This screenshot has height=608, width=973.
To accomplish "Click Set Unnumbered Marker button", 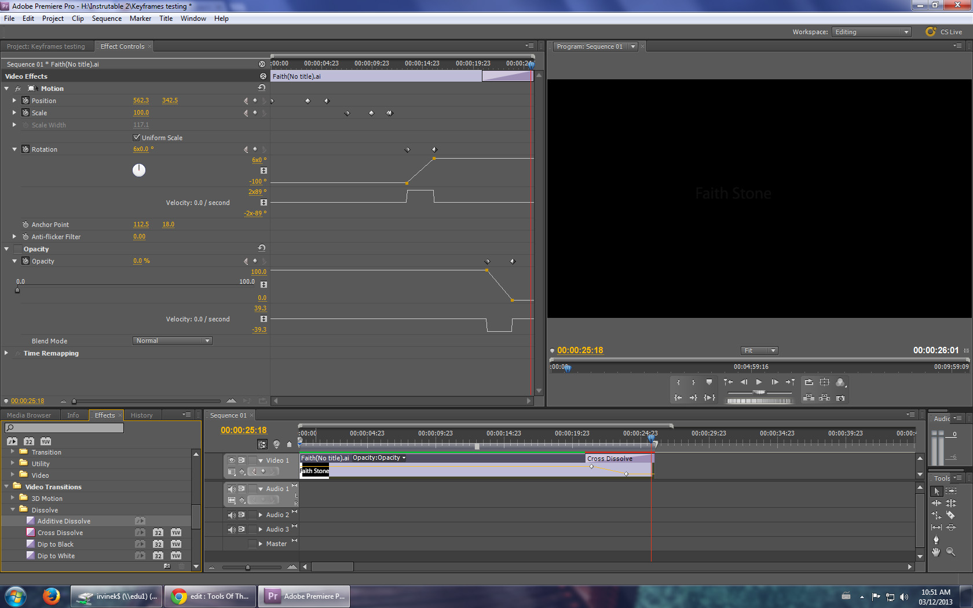I will tap(709, 382).
